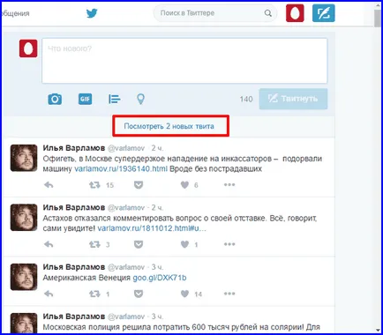This screenshot has height=335, width=383.
Task: Open link varlamov.ru/1811012.html#u…
Action: pos(152,228)
